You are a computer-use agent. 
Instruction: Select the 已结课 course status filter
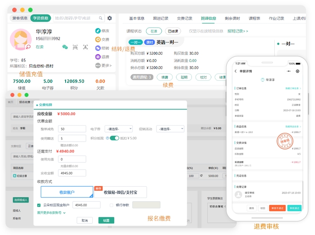click(x=173, y=31)
